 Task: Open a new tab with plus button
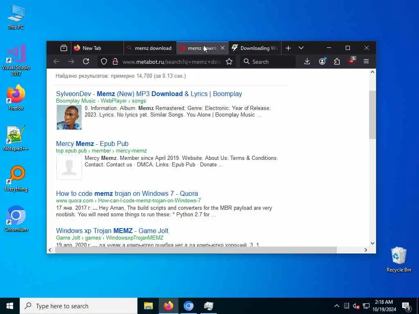click(x=288, y=48)
